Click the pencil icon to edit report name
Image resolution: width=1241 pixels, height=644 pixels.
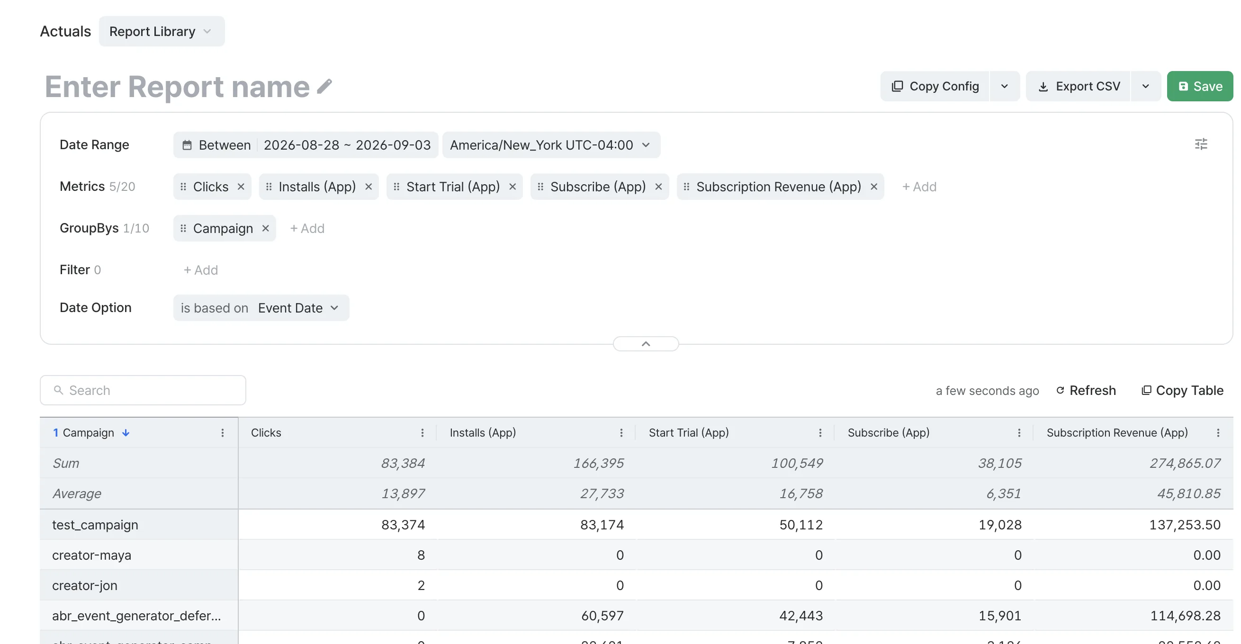point(324,86)
